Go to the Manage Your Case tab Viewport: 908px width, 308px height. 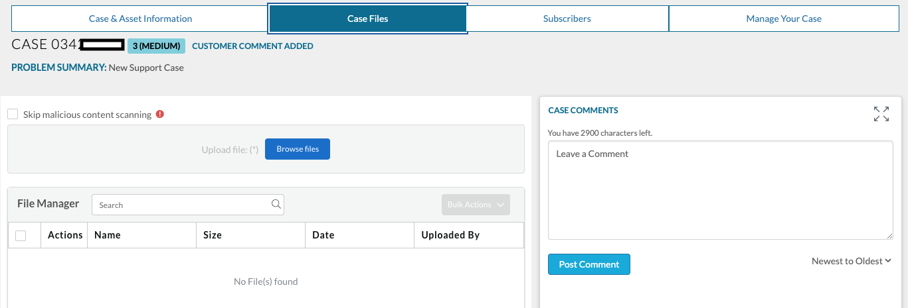coord(783,19)
